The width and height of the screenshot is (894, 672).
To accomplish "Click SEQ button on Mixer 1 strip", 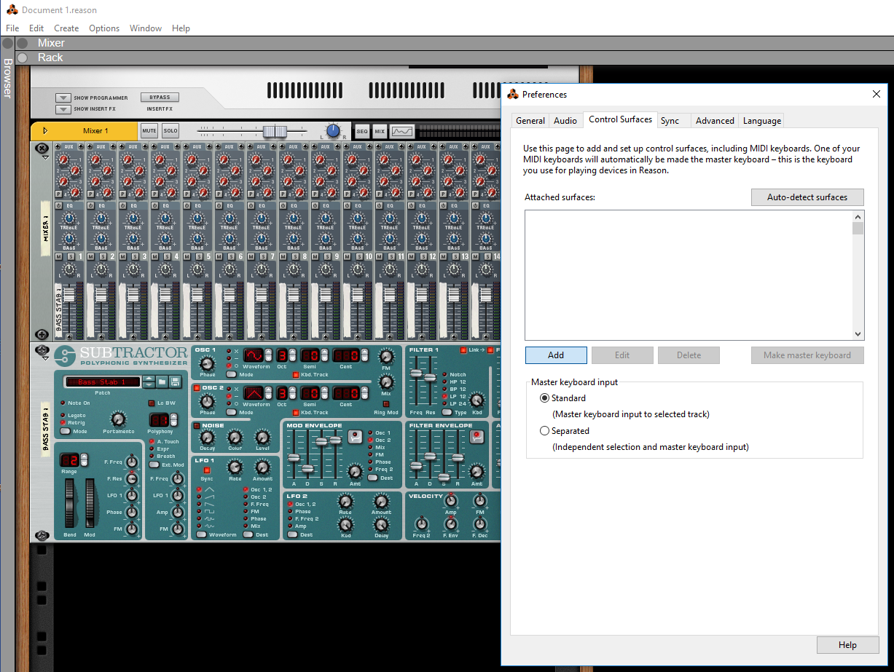I will [362, 131].
